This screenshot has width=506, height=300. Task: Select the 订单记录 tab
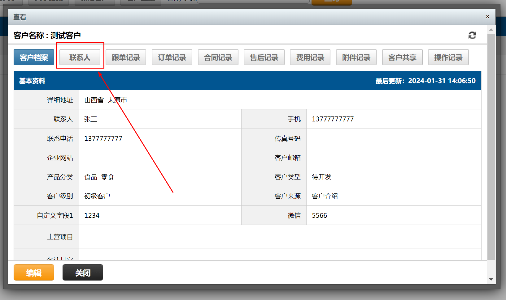tap(172, 57)
